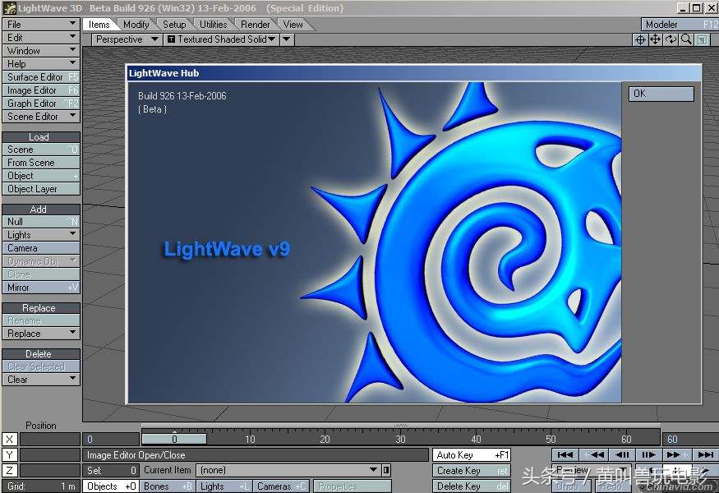This screenshot has height=493, width=719.
Task: Add a Camera
Action: [41, 248]
